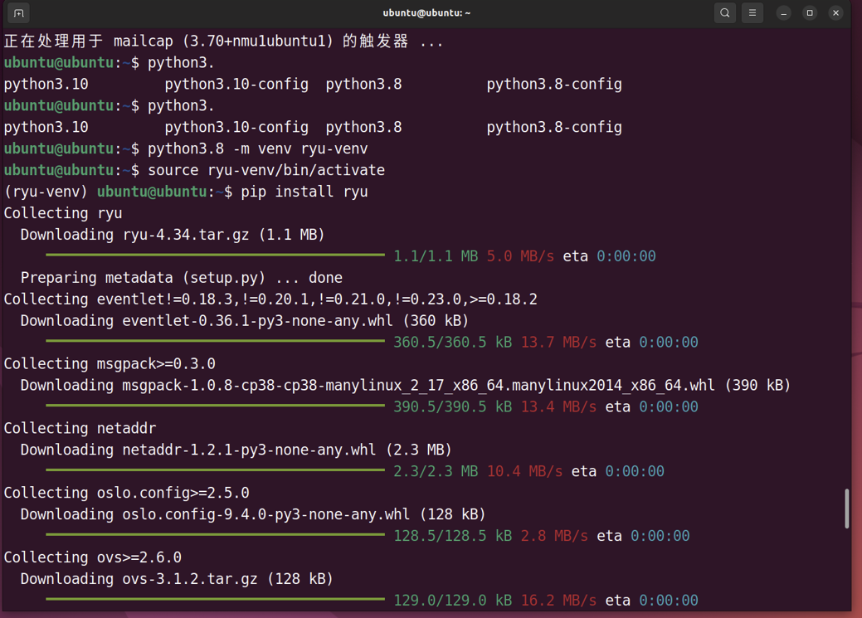862x618 pixels.
Task: Click the ovs-3.1.2.tar.gz download line
Action: point(176,578)
